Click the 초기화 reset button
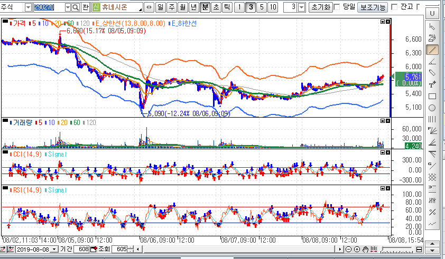Viewport: 445px width, 259px height. [321, 7]
